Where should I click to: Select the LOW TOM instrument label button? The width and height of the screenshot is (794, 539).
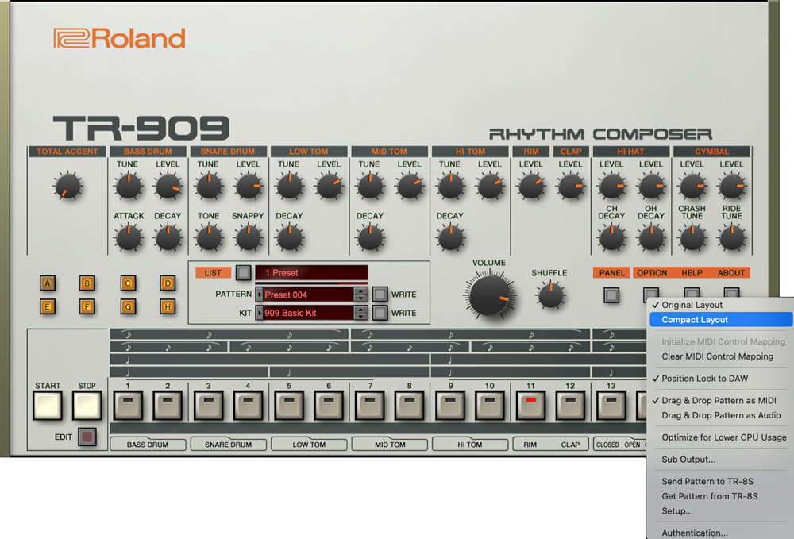[309, 445]
